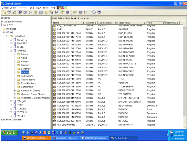Expand system tray hidden icons arrow
The width and height of the screenshot is (188, 142).
[x=168, y=135]
